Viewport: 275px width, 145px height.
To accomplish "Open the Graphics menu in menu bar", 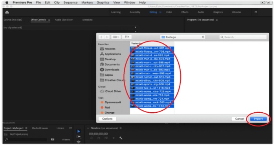I will point(103,2).
